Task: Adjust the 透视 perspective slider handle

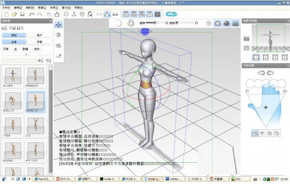Action: 177,23
